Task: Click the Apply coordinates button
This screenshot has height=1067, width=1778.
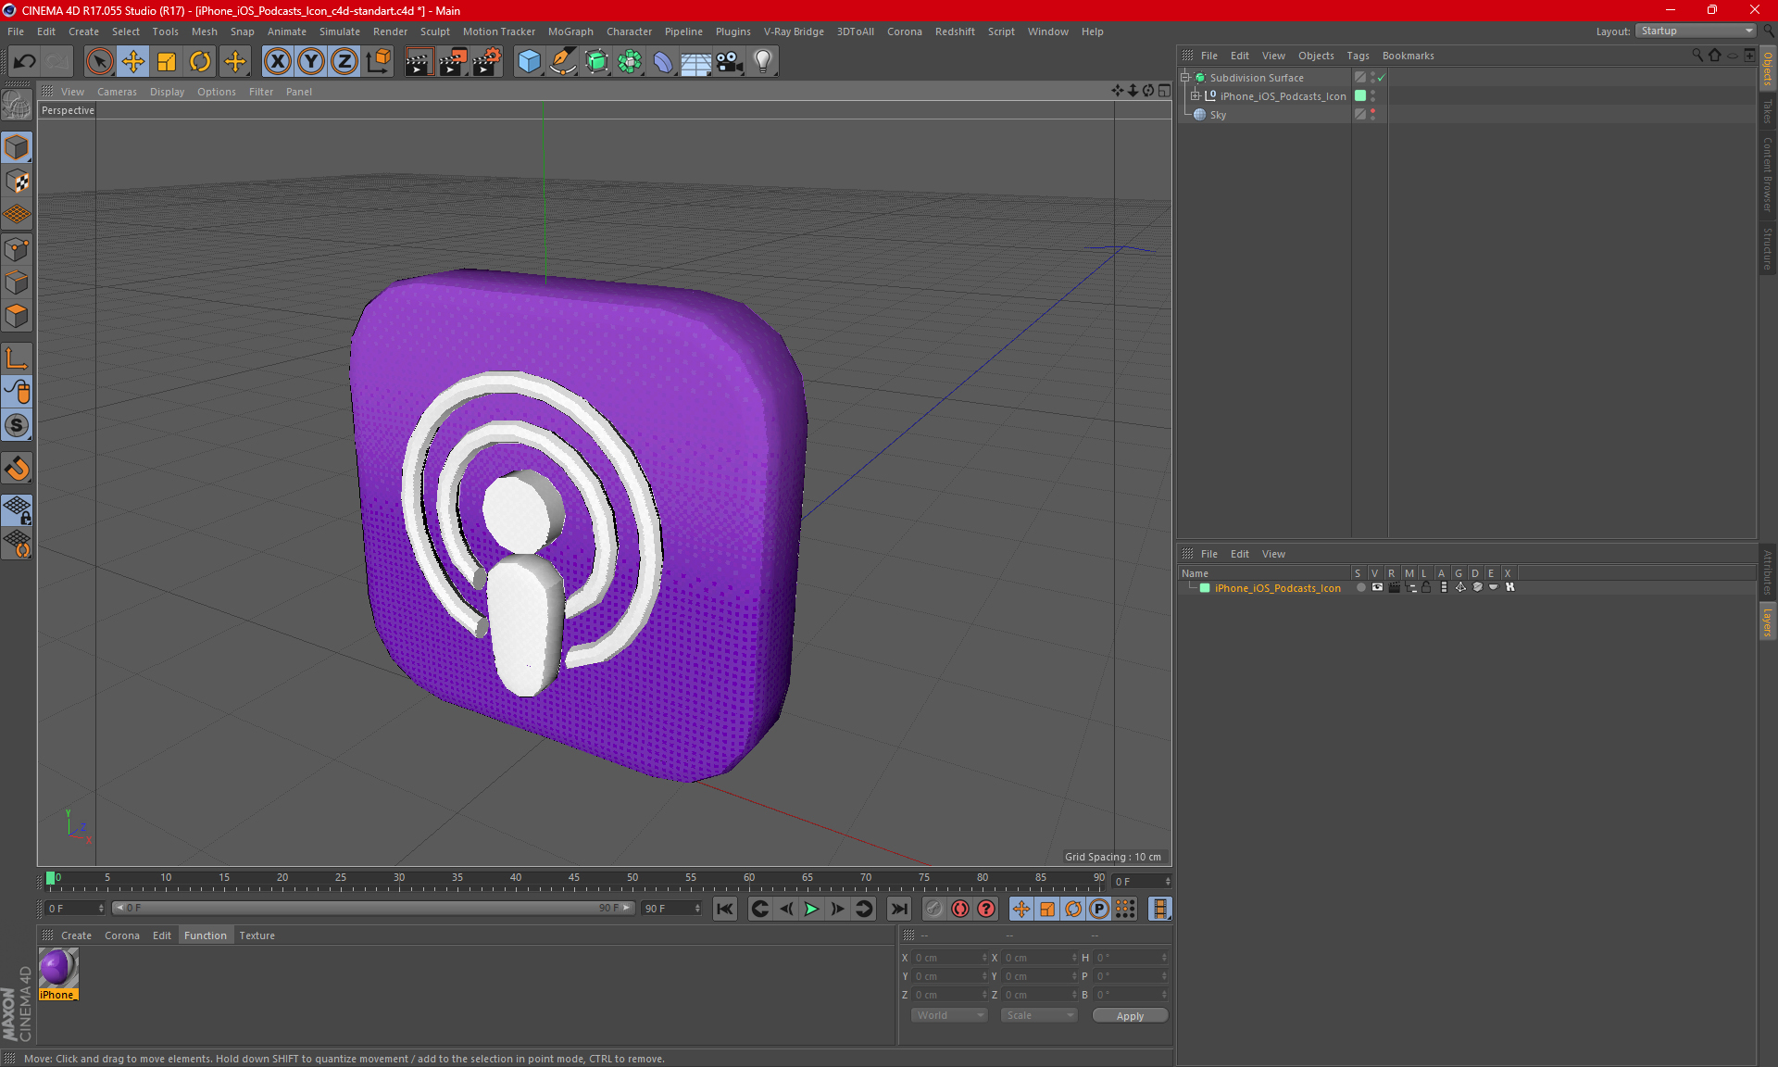Action: click(x=1130, y=1016)
